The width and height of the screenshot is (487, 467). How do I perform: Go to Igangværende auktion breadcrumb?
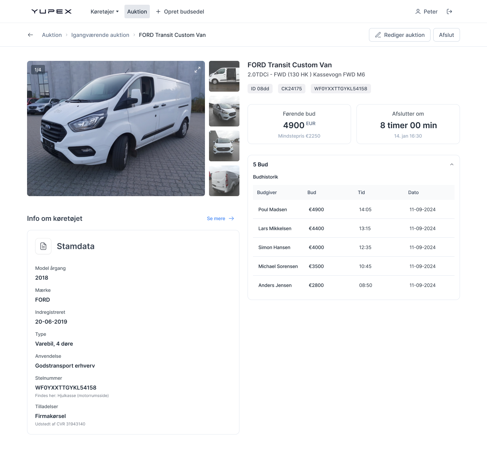[x=100, y=35]
